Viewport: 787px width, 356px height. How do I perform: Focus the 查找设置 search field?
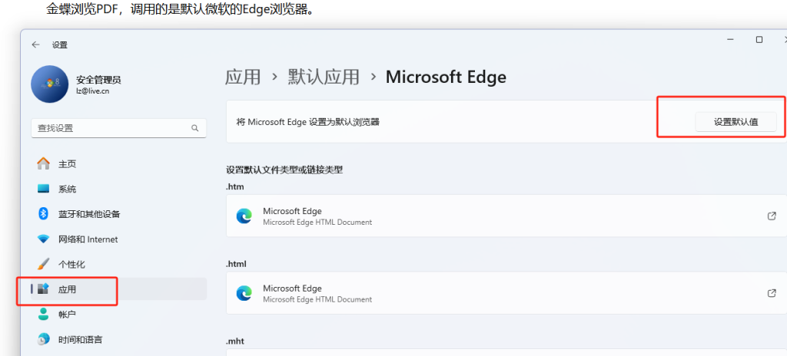pos(119,128)
